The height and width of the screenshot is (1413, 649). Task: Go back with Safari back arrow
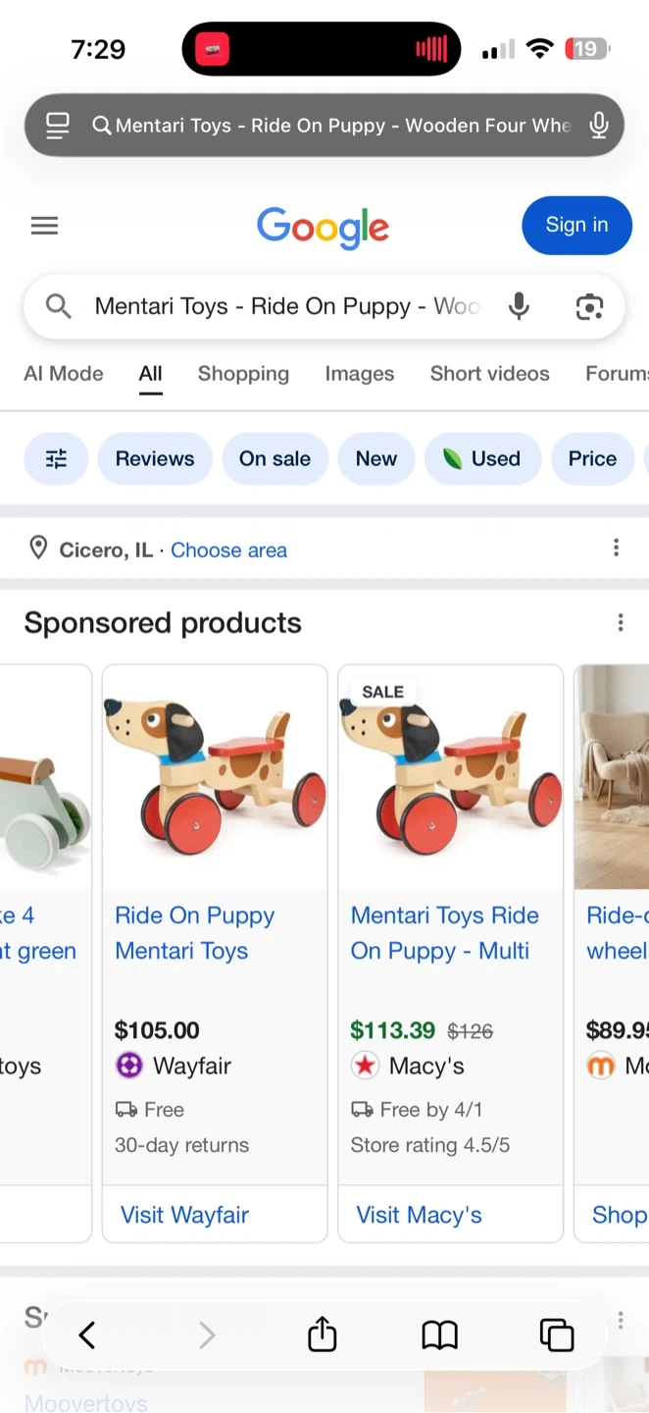(x=87, y=1334)
